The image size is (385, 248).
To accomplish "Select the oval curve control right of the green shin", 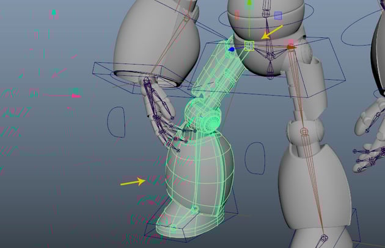I will (255, 158).
